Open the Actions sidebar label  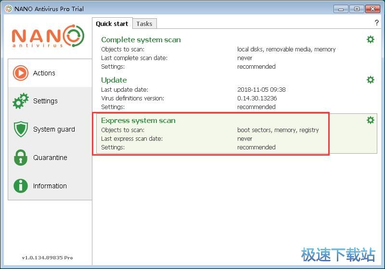44,73
